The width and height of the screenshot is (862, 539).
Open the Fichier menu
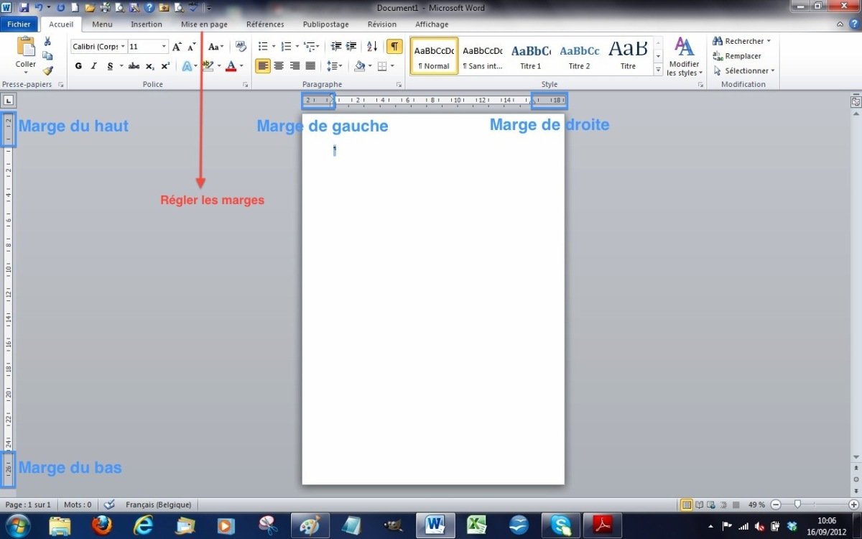pyautogui.click(x=19, y=24)
